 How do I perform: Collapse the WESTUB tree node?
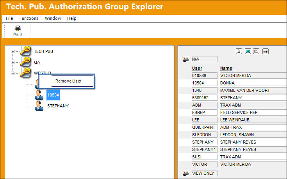coord(12,74)
